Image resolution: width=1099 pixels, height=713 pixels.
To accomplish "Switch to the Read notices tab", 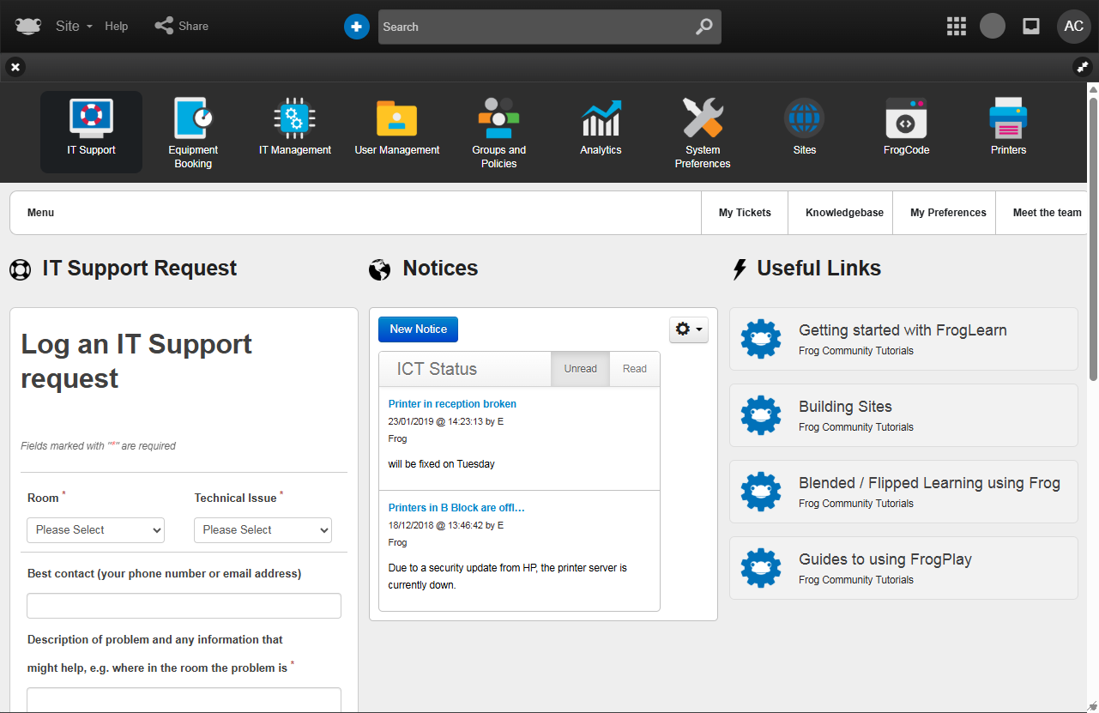I will point(635,369).
